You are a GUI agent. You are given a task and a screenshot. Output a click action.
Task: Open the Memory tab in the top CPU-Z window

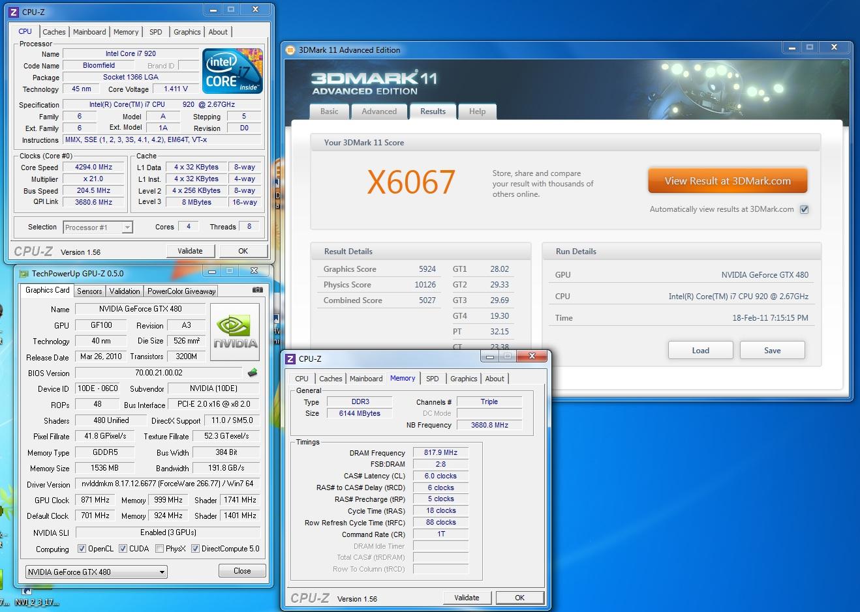126,32
